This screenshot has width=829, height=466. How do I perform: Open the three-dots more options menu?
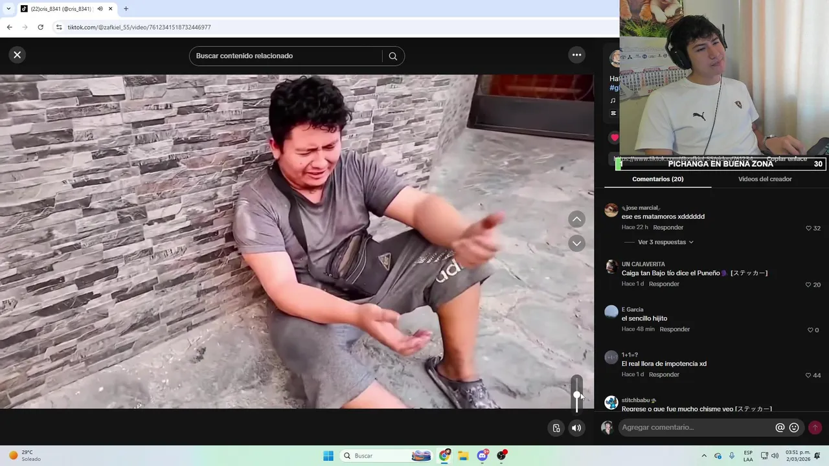pyautogui.click(x=576, y=55)
